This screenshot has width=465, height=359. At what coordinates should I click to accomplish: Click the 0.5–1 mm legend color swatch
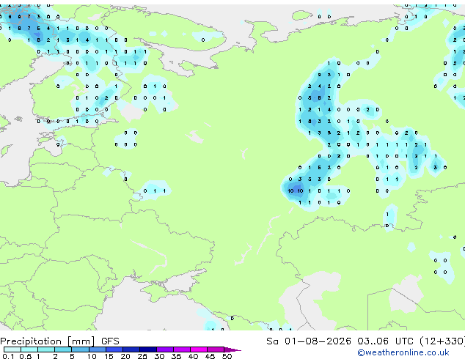coord(29,349)
